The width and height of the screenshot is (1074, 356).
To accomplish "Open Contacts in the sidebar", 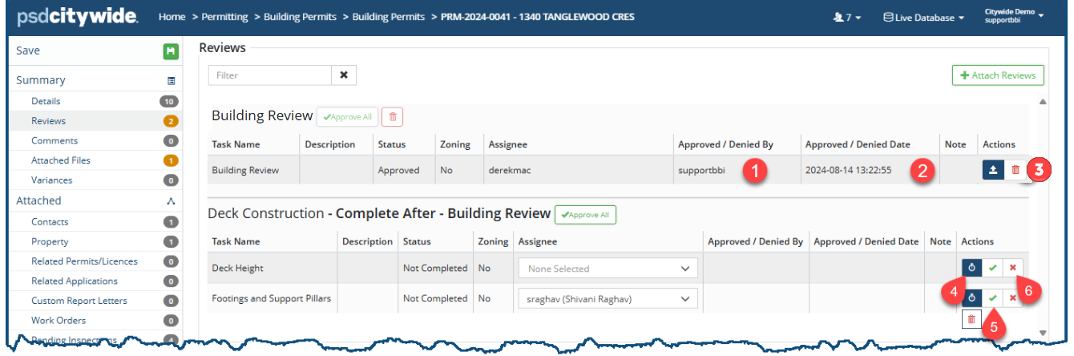I will 50,222.
